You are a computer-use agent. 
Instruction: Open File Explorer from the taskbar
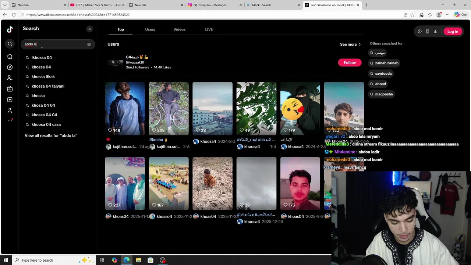138,260
